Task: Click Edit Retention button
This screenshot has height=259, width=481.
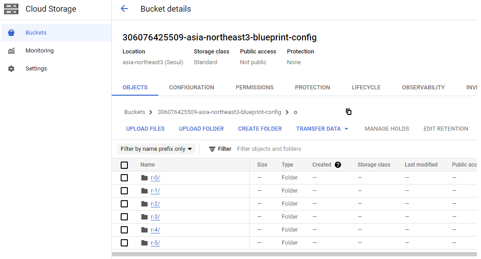Action: 446,128
